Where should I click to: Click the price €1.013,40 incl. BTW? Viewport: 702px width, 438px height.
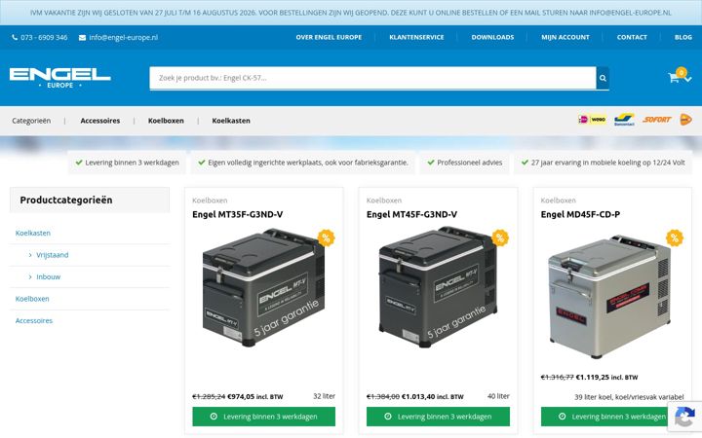pos(433,397)
